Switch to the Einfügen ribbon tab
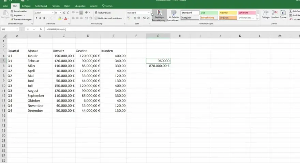Image resolution: width=300 pixels, height=163 pixels. [26, 6]
